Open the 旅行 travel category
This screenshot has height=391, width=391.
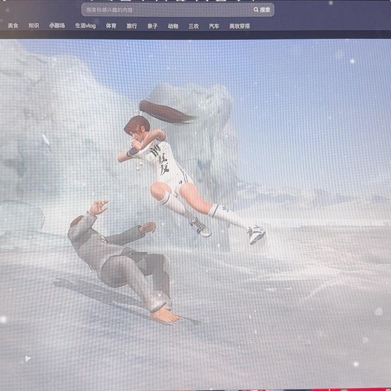click(131, 26)
